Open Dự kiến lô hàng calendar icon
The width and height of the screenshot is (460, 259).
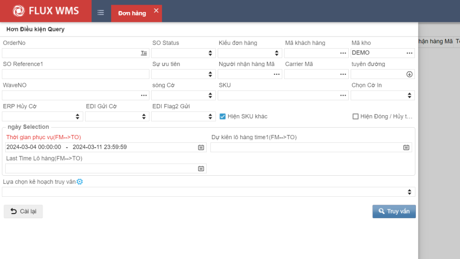coord(406,147)
